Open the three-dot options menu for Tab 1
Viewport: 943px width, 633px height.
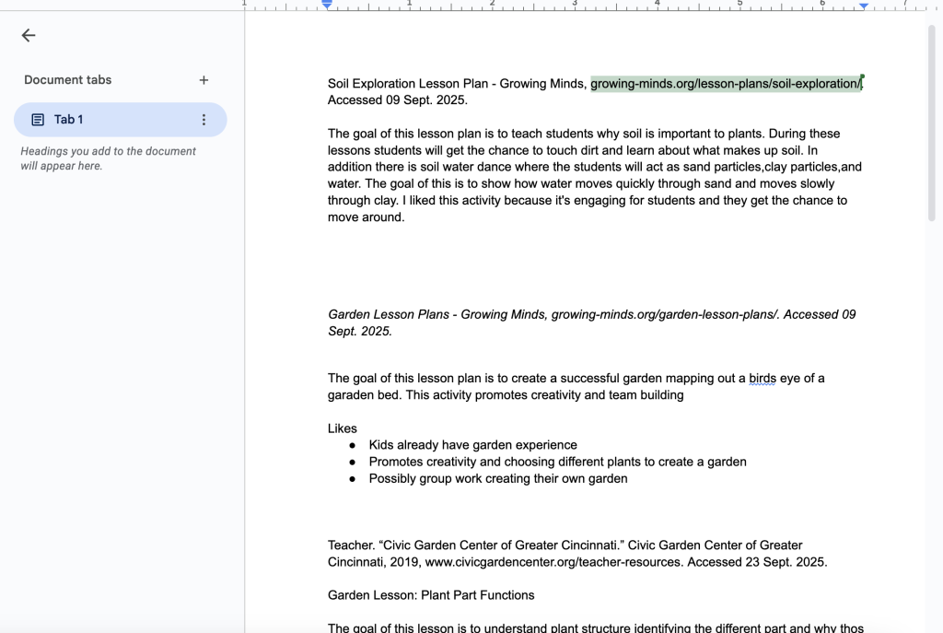pos(204,120)
